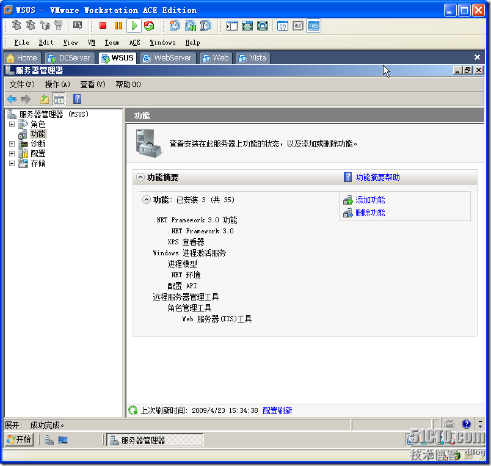Screen dimensions: 491x466
Task: Select the 功能 tree item
Action: (38, 134)
